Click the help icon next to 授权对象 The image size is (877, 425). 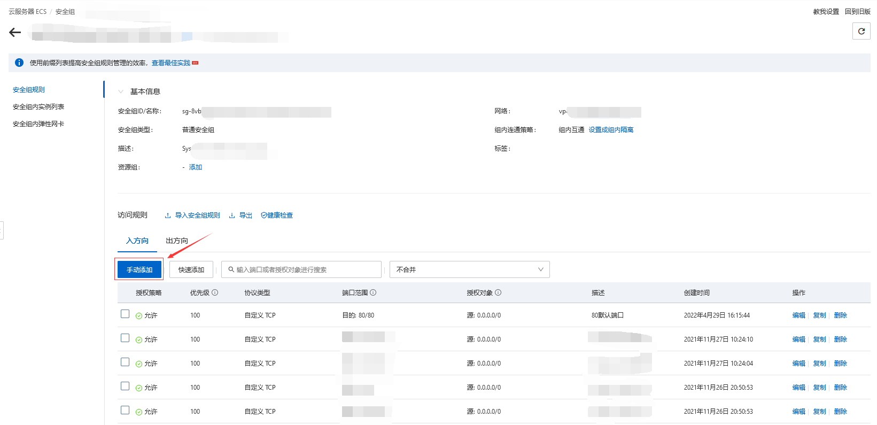point(498,292)
